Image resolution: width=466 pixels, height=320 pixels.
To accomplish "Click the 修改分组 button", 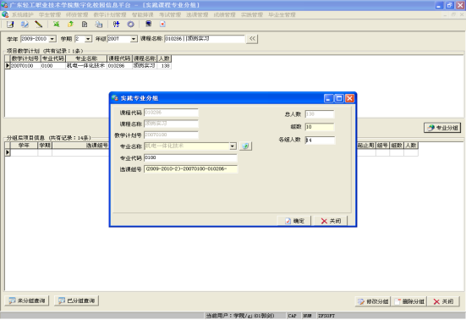I will 373,301.
